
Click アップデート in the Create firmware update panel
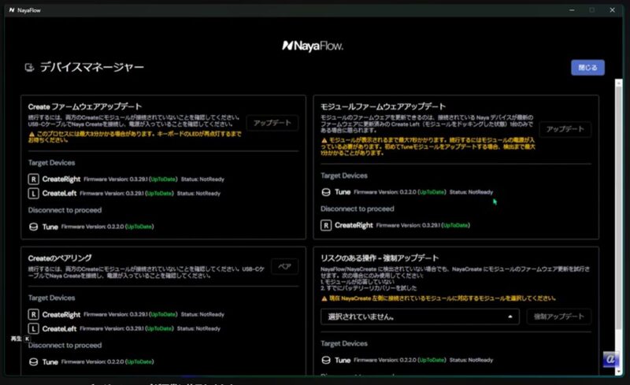click(x=272, y=123)
